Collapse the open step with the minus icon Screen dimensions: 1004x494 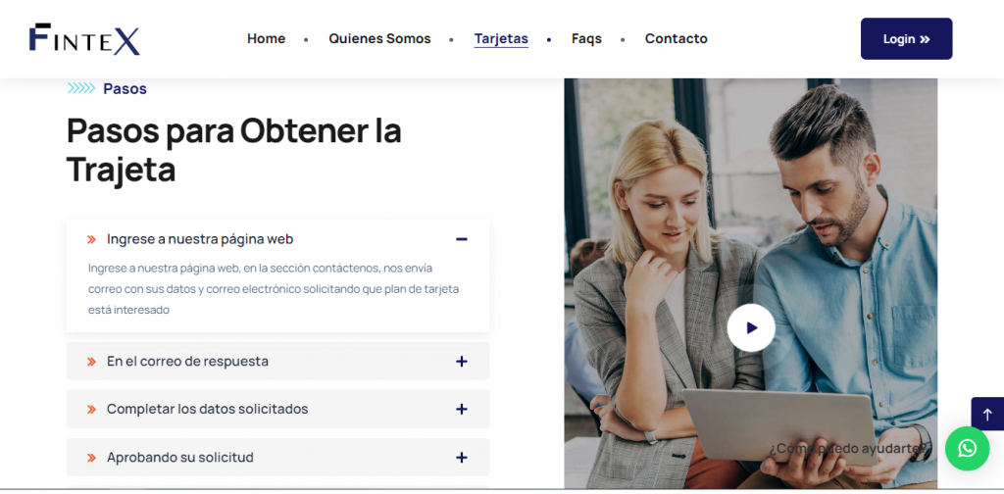pos(461,239)
